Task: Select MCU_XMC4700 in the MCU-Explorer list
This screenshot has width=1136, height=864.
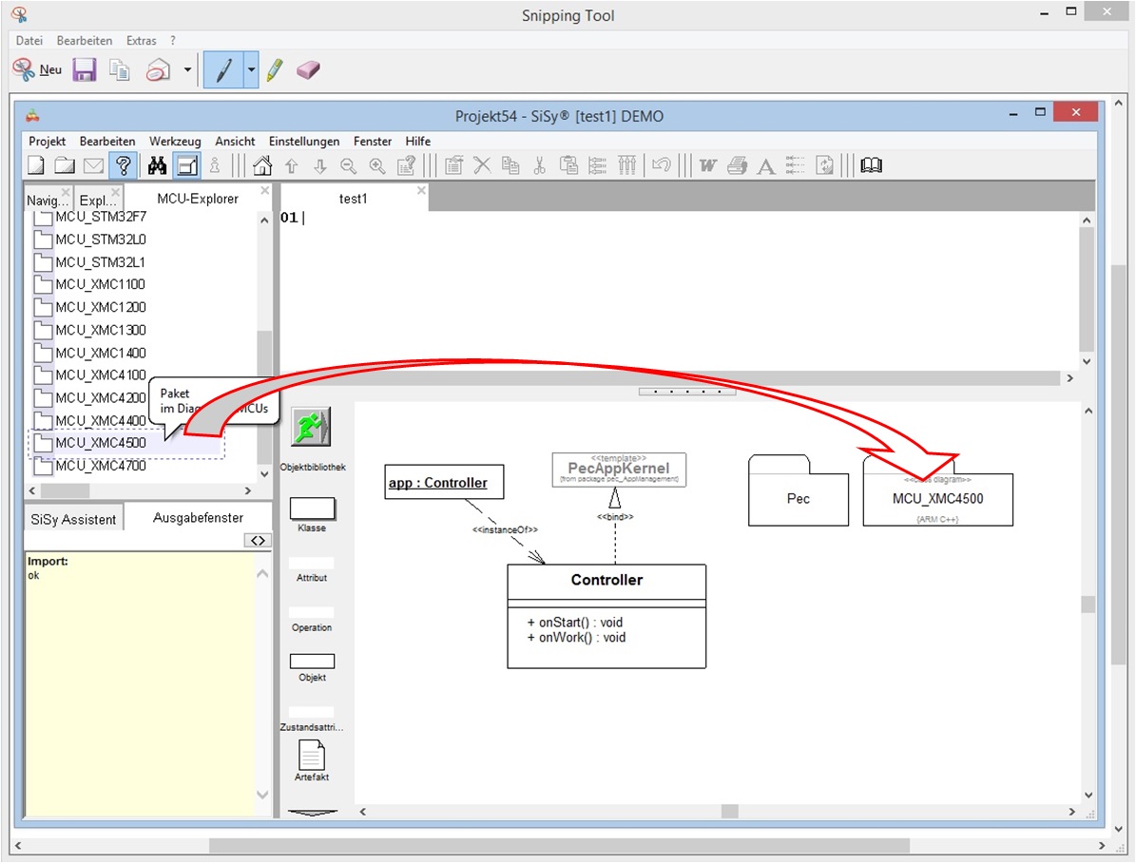Action: pyautogui.click(x=100, y=466)
